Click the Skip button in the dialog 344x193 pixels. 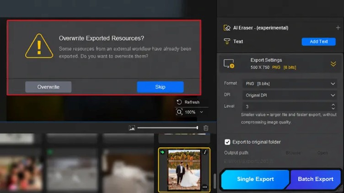pos(160,87)
